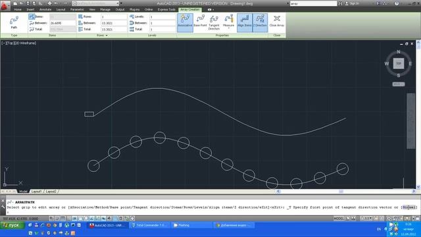The image size is (421, 237).
Task: Click the Items count icon in ribbon
Action: [x=32, y=16]
